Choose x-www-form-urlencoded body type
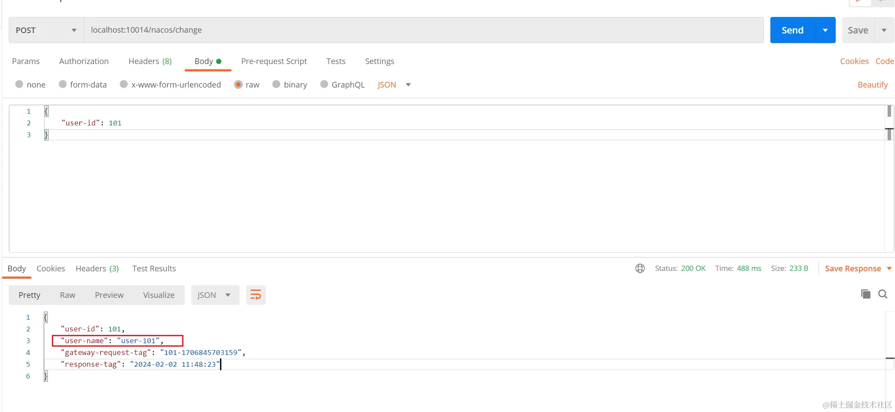Viewport: 895px width, 412px height. tap(170, 84)
